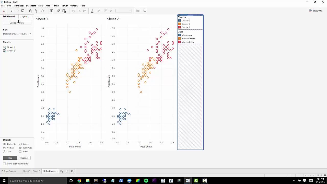
Task: Enable Show dashboard title checkbox
Action: (x=4, y=164)
